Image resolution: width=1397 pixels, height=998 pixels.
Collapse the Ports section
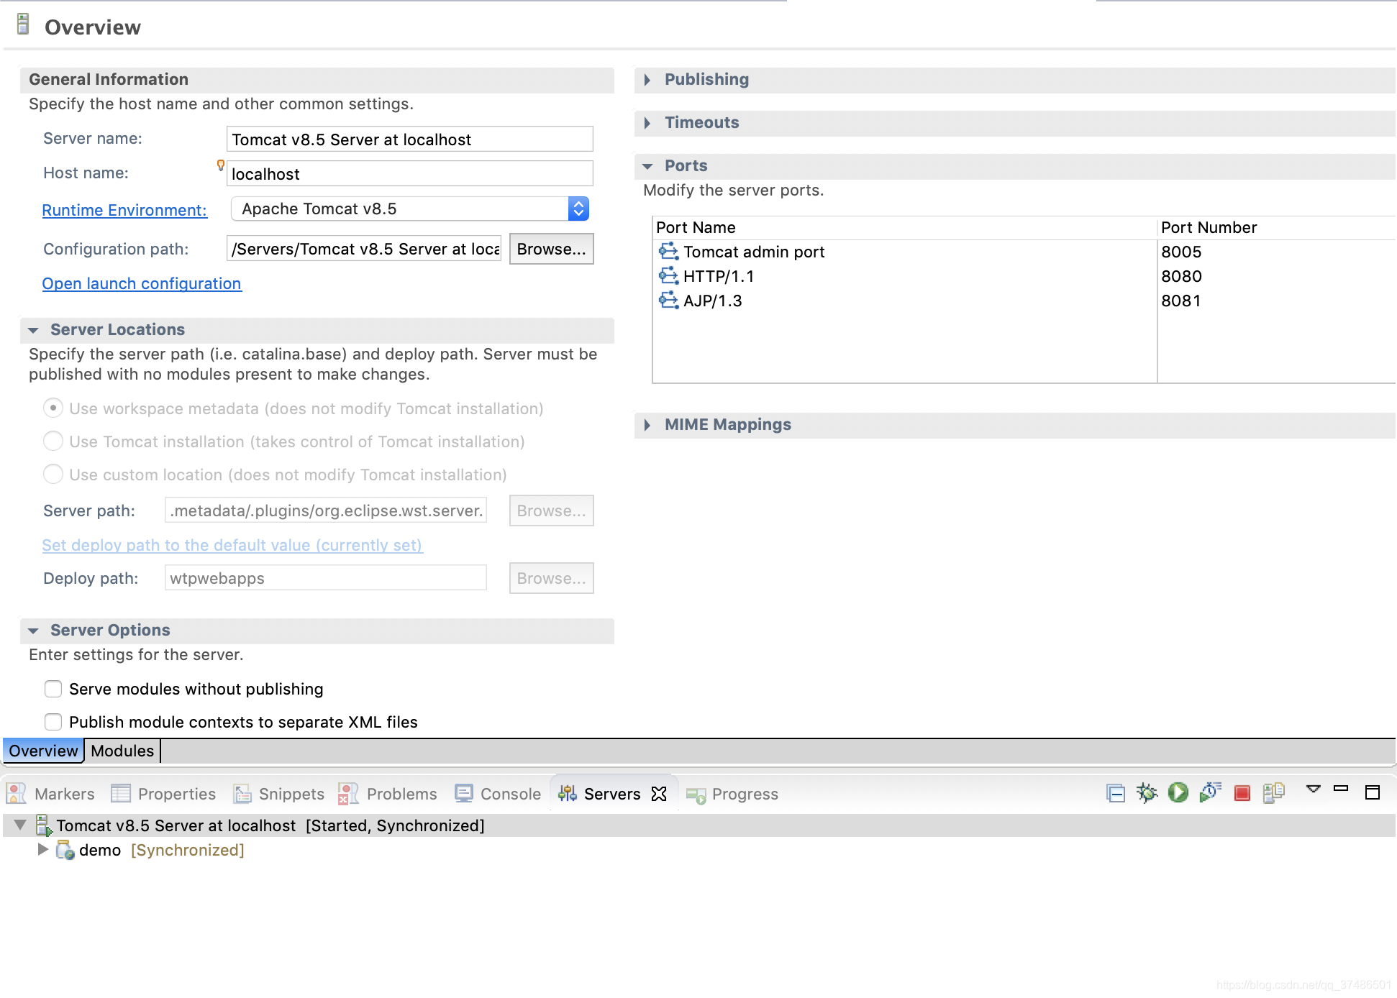647,166
